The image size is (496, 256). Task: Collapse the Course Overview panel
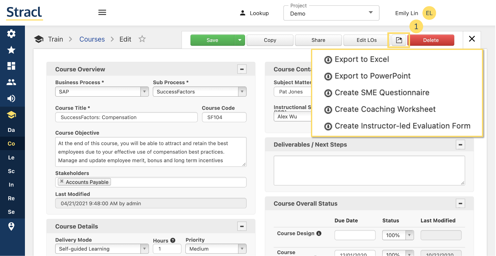(x=242, y=69)
